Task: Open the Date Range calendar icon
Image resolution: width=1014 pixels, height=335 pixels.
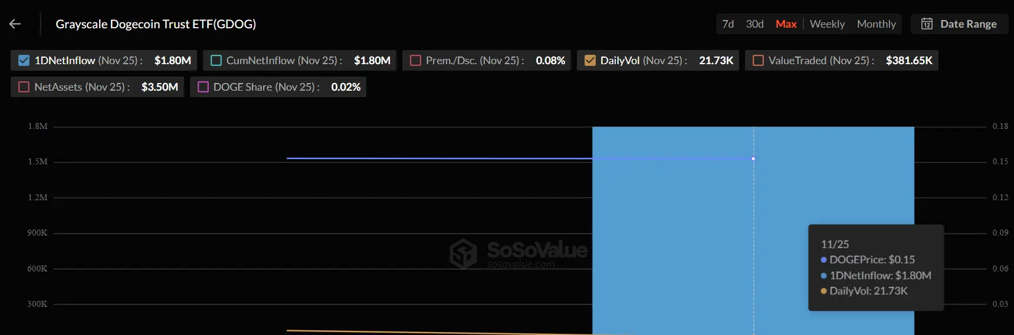Action: [927, 24]
